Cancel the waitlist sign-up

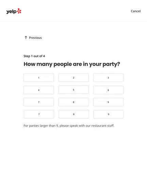click(136, 11)
